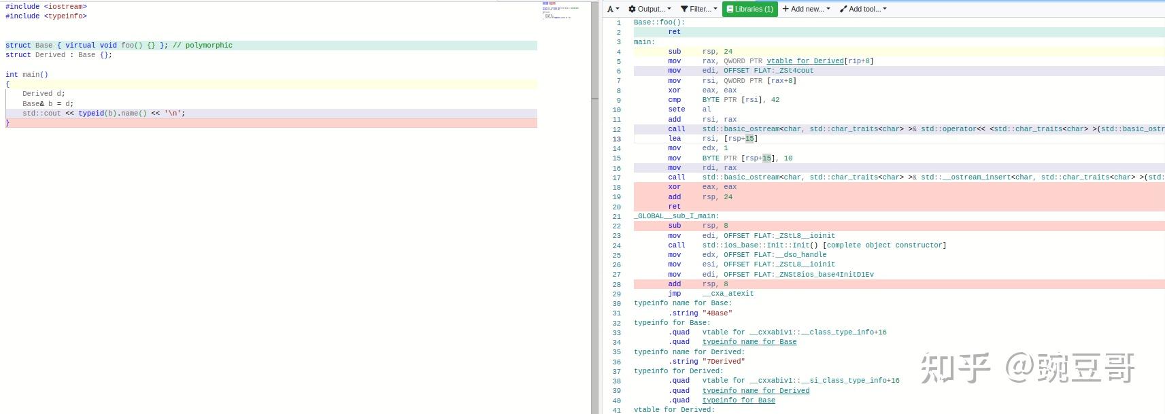Follow the 'typeinfo name for Derived' link
This screenshot has height=414, width=1165.
point(756,391)
